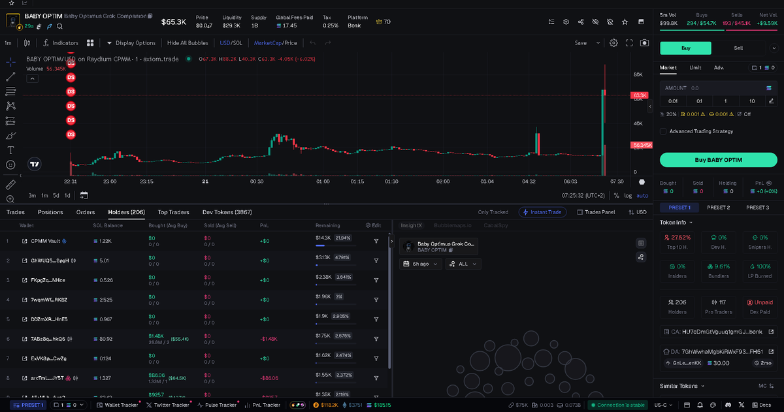Select the ruler measure tool

click(10, 185)
